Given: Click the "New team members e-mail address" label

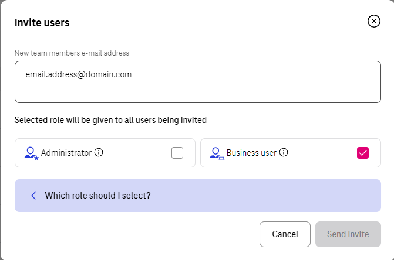Looking at the screenshot, I should 72,53.
